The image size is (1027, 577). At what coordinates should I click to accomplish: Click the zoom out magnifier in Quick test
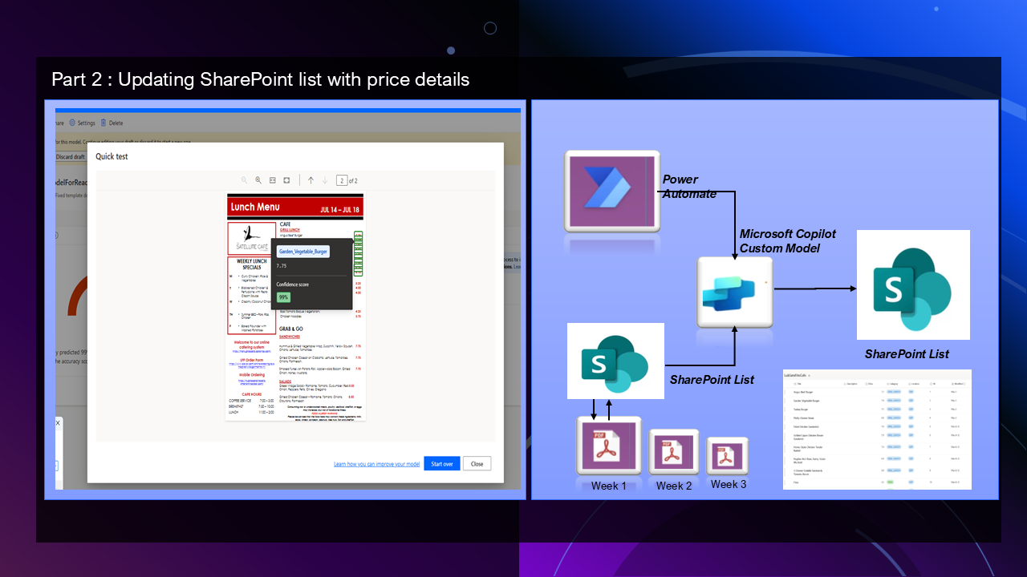245,180
